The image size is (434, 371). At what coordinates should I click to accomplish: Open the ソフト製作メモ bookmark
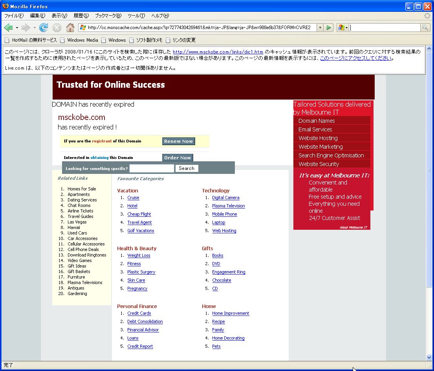(146, 40)
